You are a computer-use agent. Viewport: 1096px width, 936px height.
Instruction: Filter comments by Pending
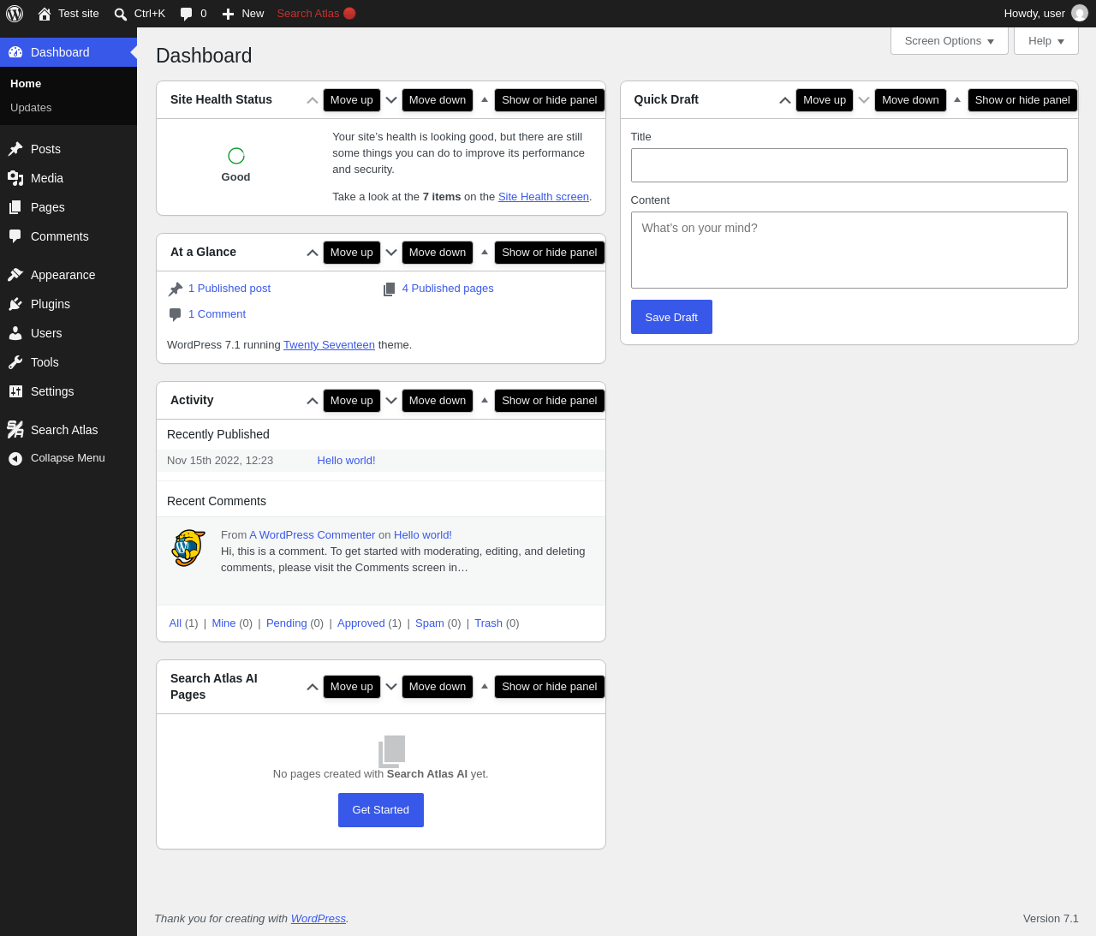287,623
